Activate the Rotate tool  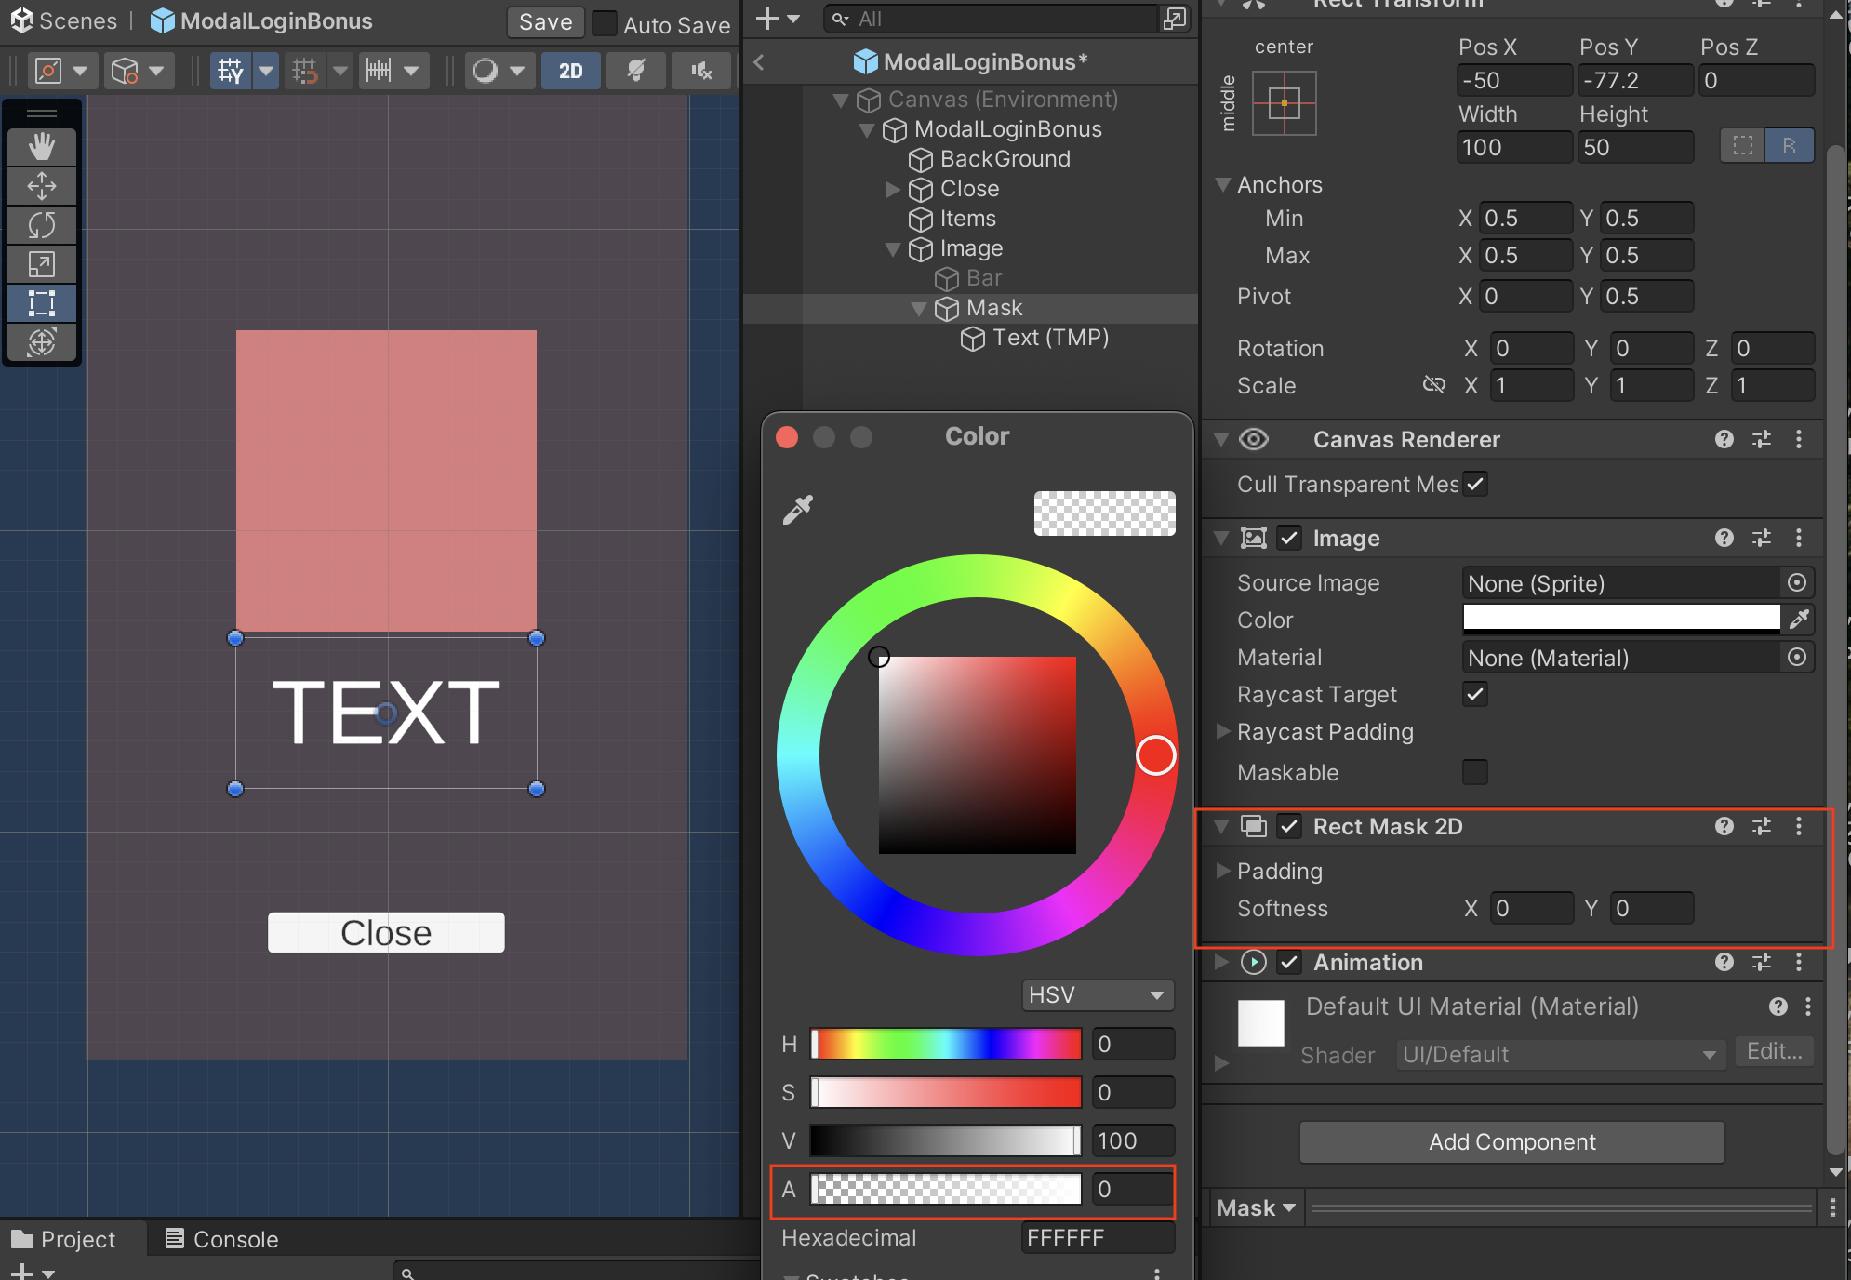42,225
